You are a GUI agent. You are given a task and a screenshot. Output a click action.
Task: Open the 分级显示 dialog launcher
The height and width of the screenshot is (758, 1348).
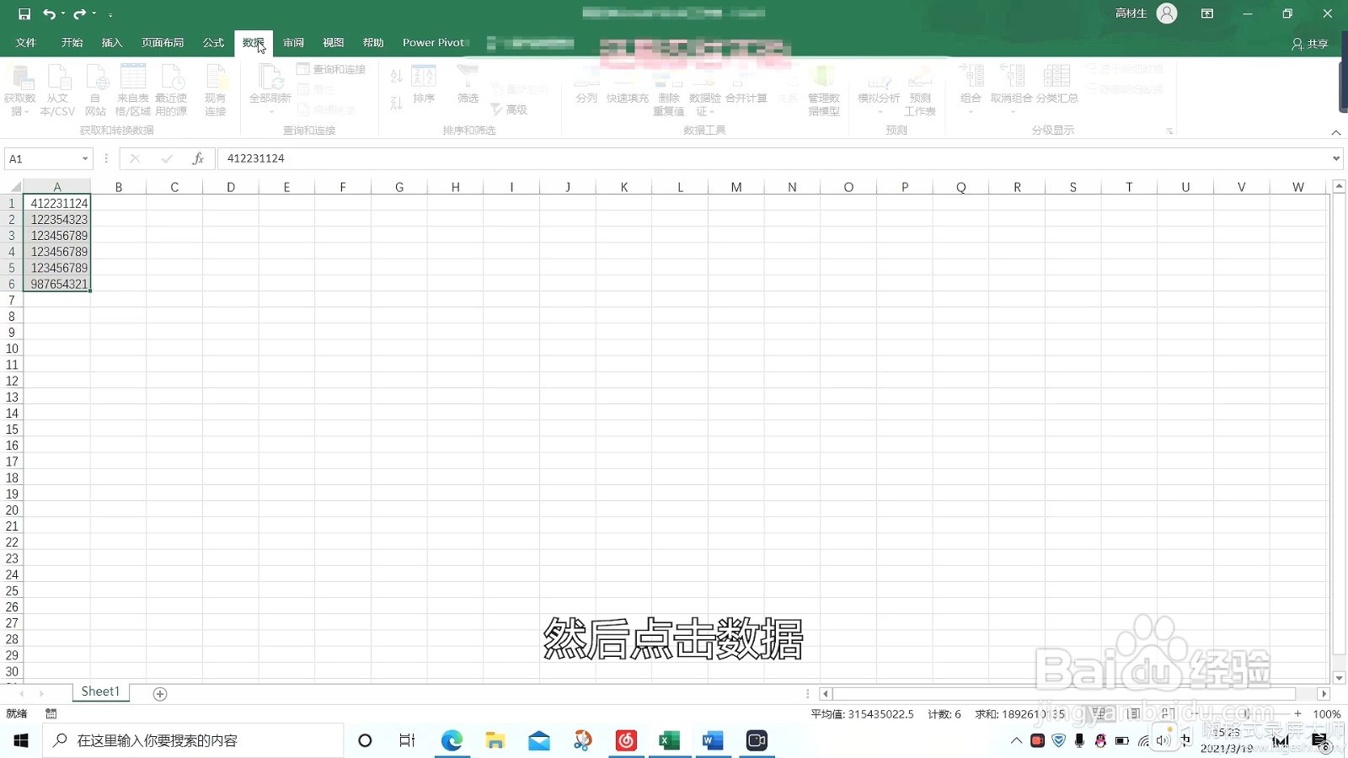pos(1169,131)
